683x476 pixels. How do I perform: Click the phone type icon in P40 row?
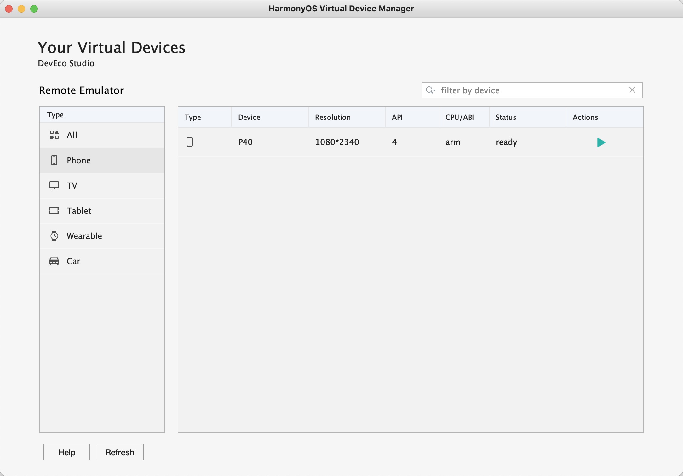point(190,142)
